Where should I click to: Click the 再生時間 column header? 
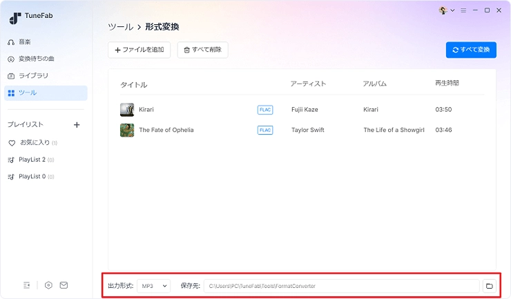tap(447, 83)
